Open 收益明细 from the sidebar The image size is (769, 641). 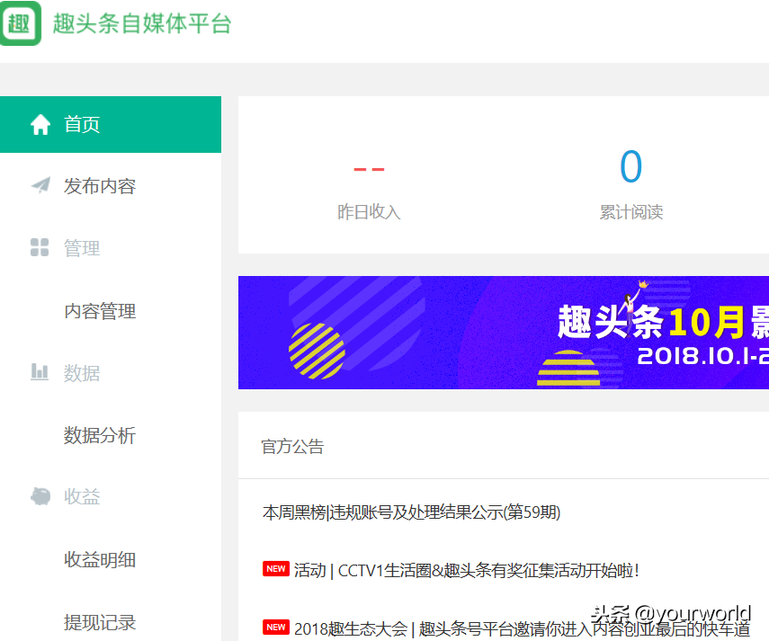(x=100, y=560)
